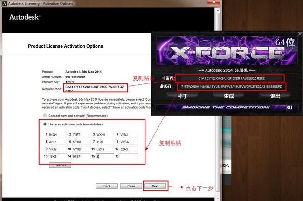Click activation code field 14 containing 9NSP
The height and width of the screenshot is (201, 303).
pos(81,156)
